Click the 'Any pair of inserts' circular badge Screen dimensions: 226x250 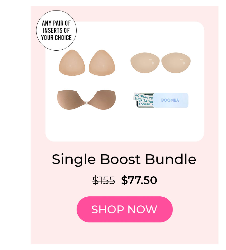click(x=56, y=31)
